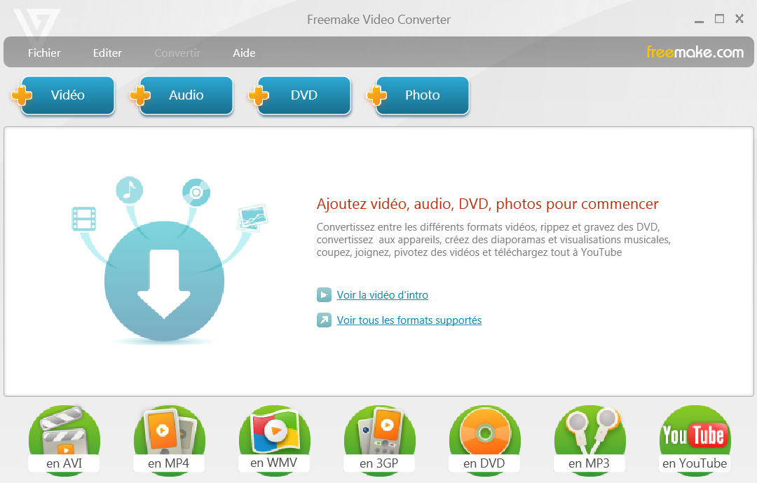Minimize the Freemake window

click(699, 20)
